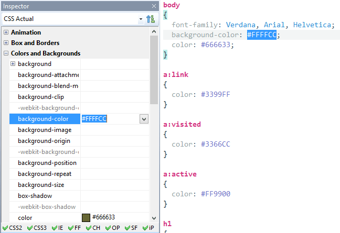The image size is (340, 233).
Task: Select the box-shadow property row
Action: tap(79, 196)
